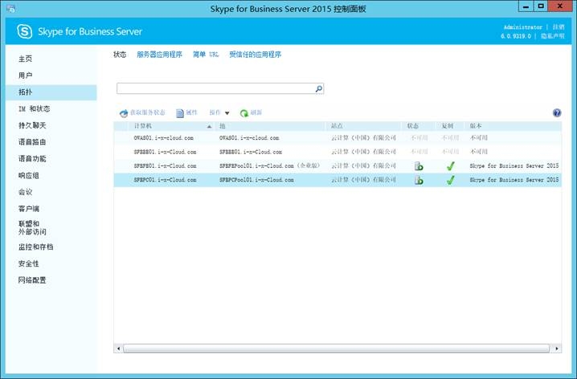
Task: Switch to the 服务器应用程序 tab
Action: tap(159, 55)
